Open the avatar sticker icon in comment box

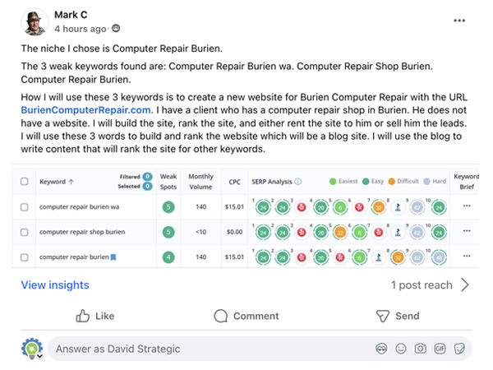(381, 349)
